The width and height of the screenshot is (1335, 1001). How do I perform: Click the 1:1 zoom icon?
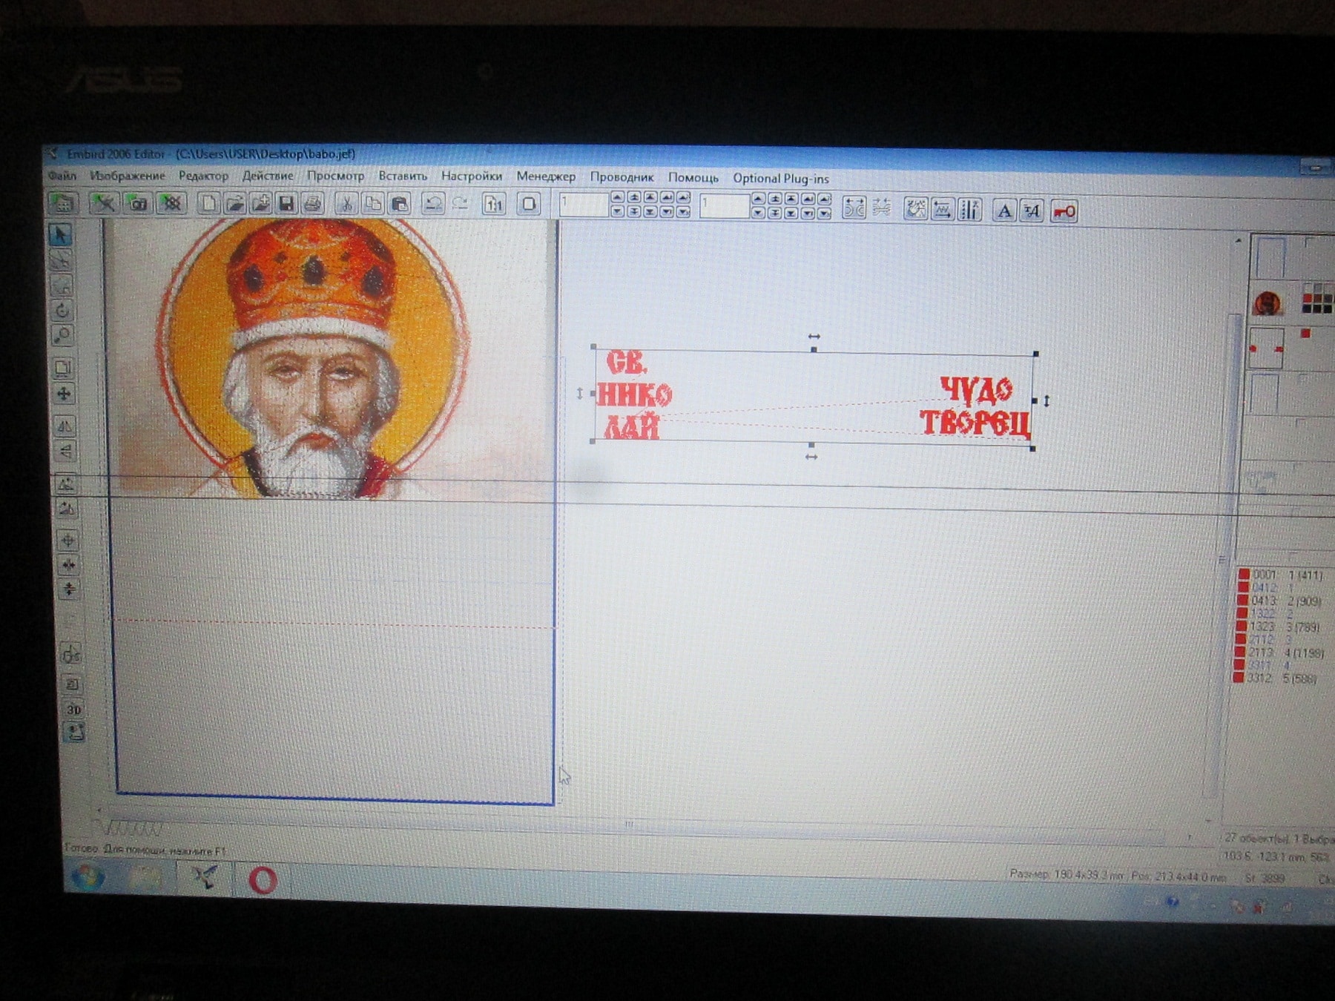click(x=494, y=205)
